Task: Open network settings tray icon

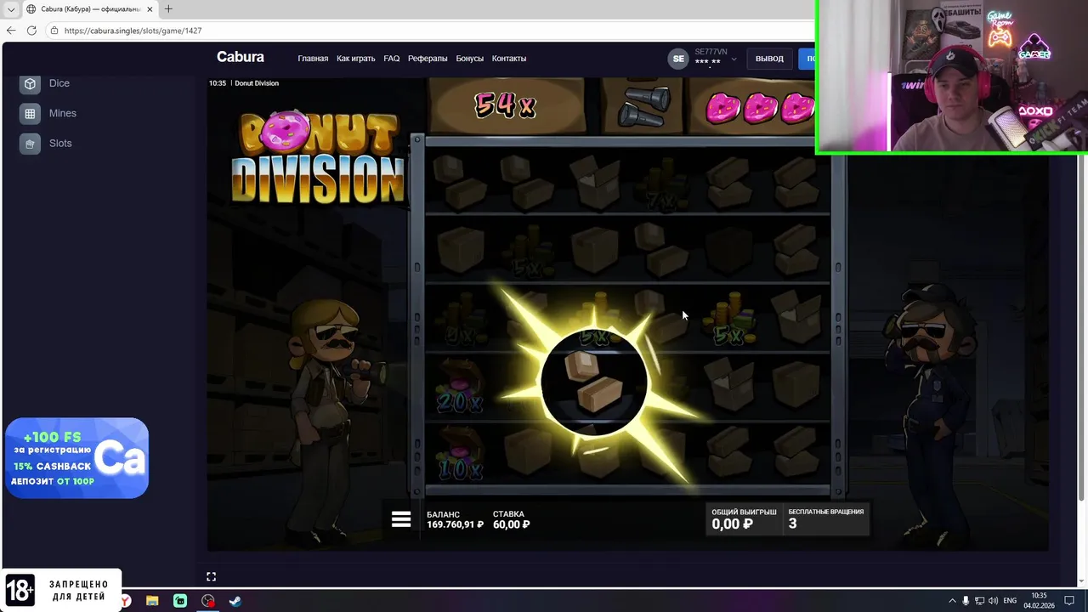Action: 979,601
